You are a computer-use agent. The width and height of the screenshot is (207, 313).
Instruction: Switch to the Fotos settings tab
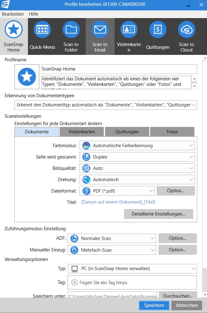[172, 132]
